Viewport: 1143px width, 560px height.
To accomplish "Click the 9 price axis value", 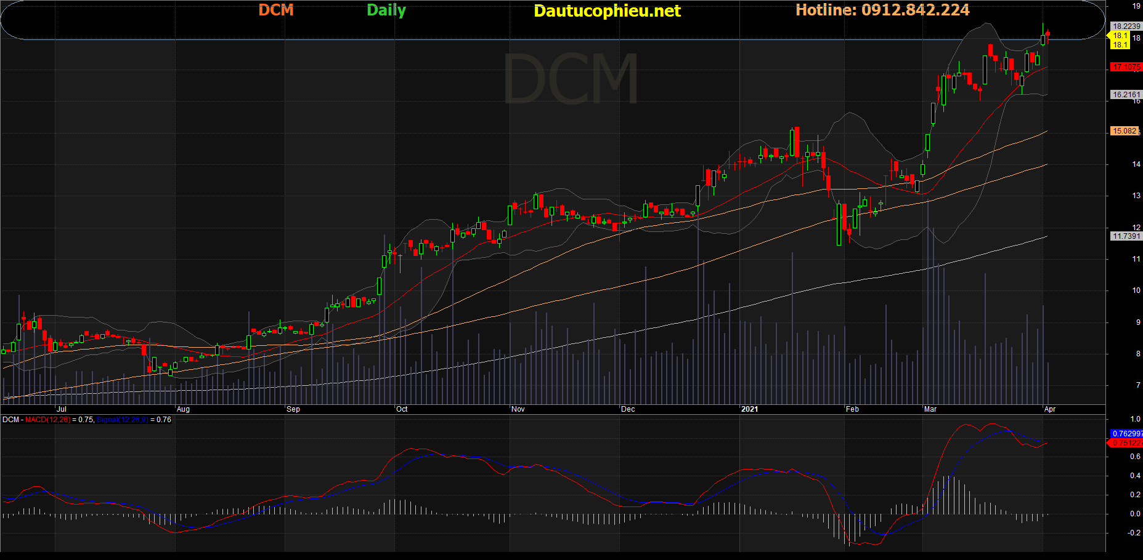I will (x=1138, y=322).
